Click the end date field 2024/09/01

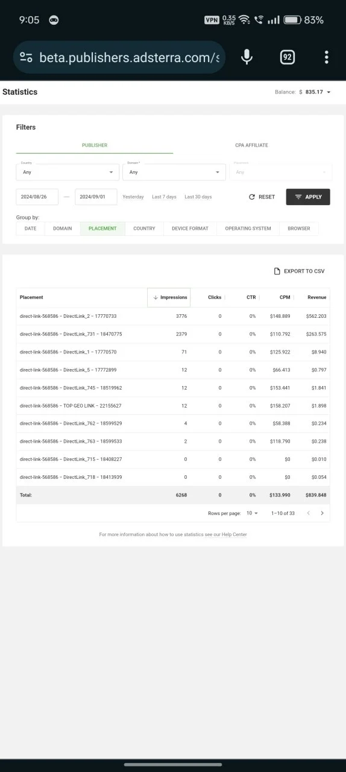tap(96, 197)
